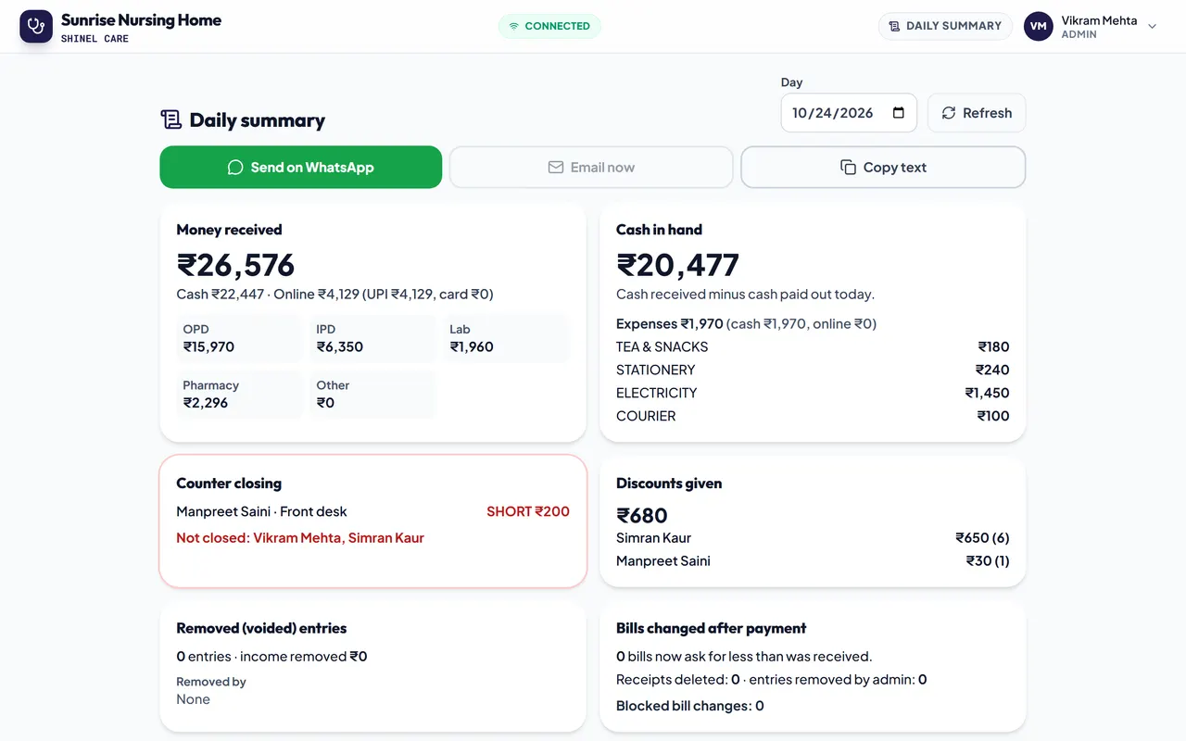Click the Sunrise Nursing Home stethoscope logo
Screen dimensions: 1186x741
[x=36, y=26]
